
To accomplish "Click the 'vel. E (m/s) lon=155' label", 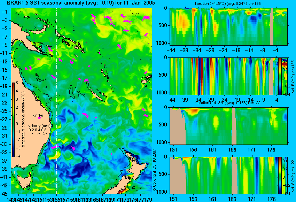I will click(x=293, y=77).
